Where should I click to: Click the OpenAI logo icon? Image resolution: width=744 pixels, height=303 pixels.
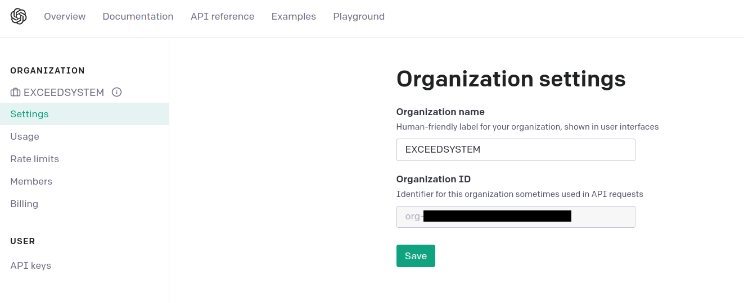[19, 16]
